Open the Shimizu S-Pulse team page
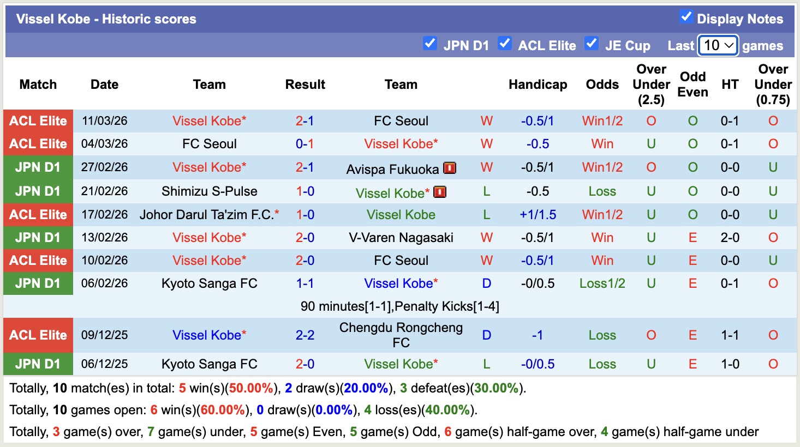Viewport: 800px width, 447px height. [x=209, y=191]
